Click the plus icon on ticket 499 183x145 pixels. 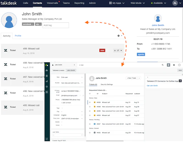pos(115,51)
